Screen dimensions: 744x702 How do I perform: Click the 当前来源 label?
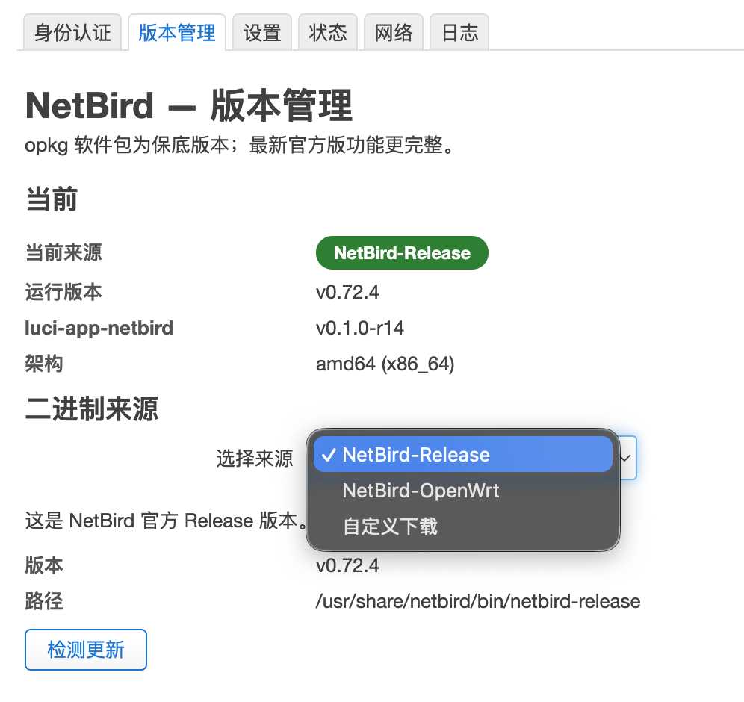point(63,252)
